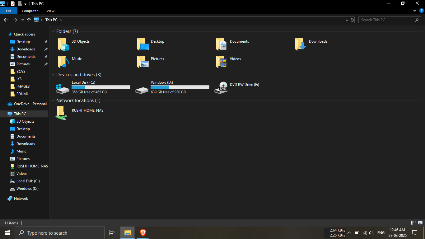Open the address bar history dropdown

coord(347,20)
